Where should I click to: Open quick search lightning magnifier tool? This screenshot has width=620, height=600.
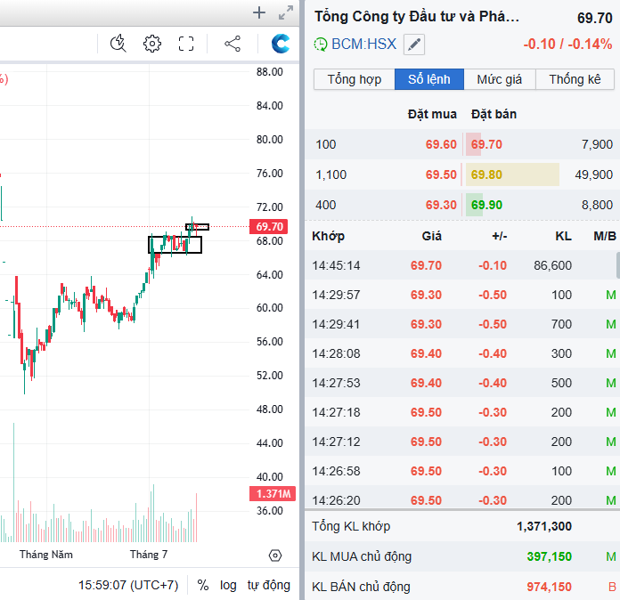[x=118, y=44]
